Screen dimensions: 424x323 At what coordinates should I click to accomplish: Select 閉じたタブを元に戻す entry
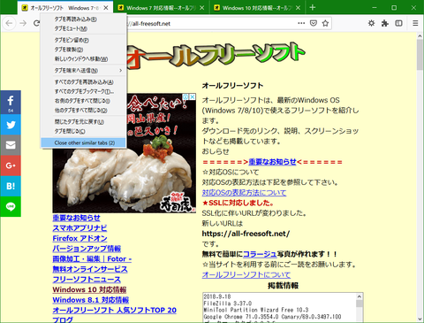[x=83, y=122]
